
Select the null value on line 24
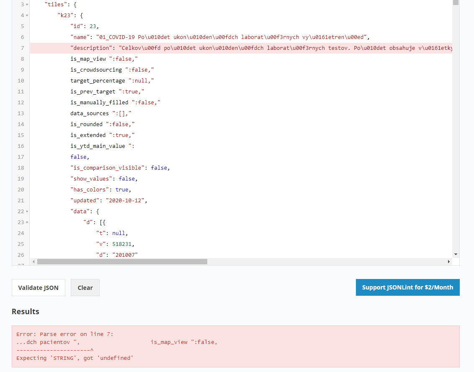[118, 233]
